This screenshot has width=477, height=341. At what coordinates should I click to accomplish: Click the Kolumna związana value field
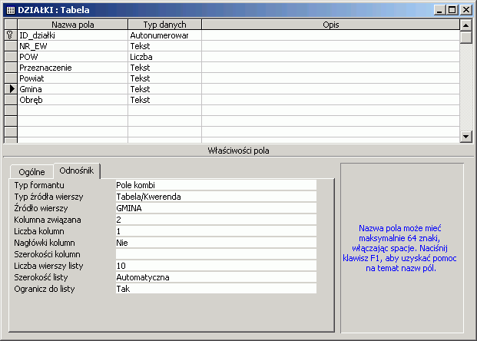(x=215, y=220)
